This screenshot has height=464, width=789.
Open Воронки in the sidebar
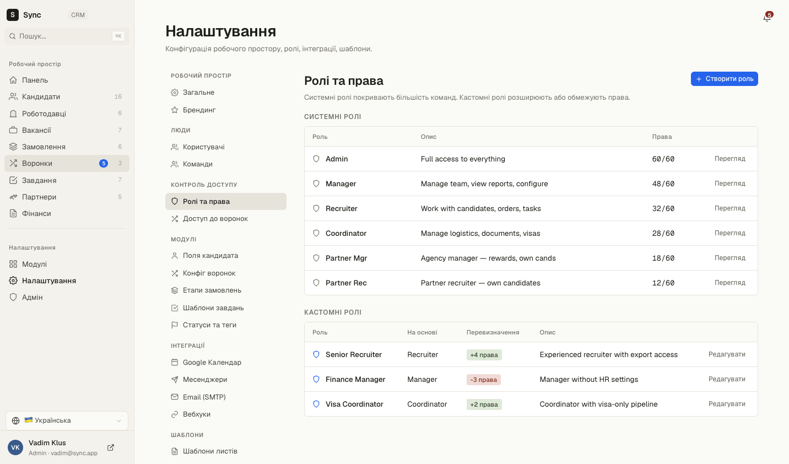tap(67, 163)
